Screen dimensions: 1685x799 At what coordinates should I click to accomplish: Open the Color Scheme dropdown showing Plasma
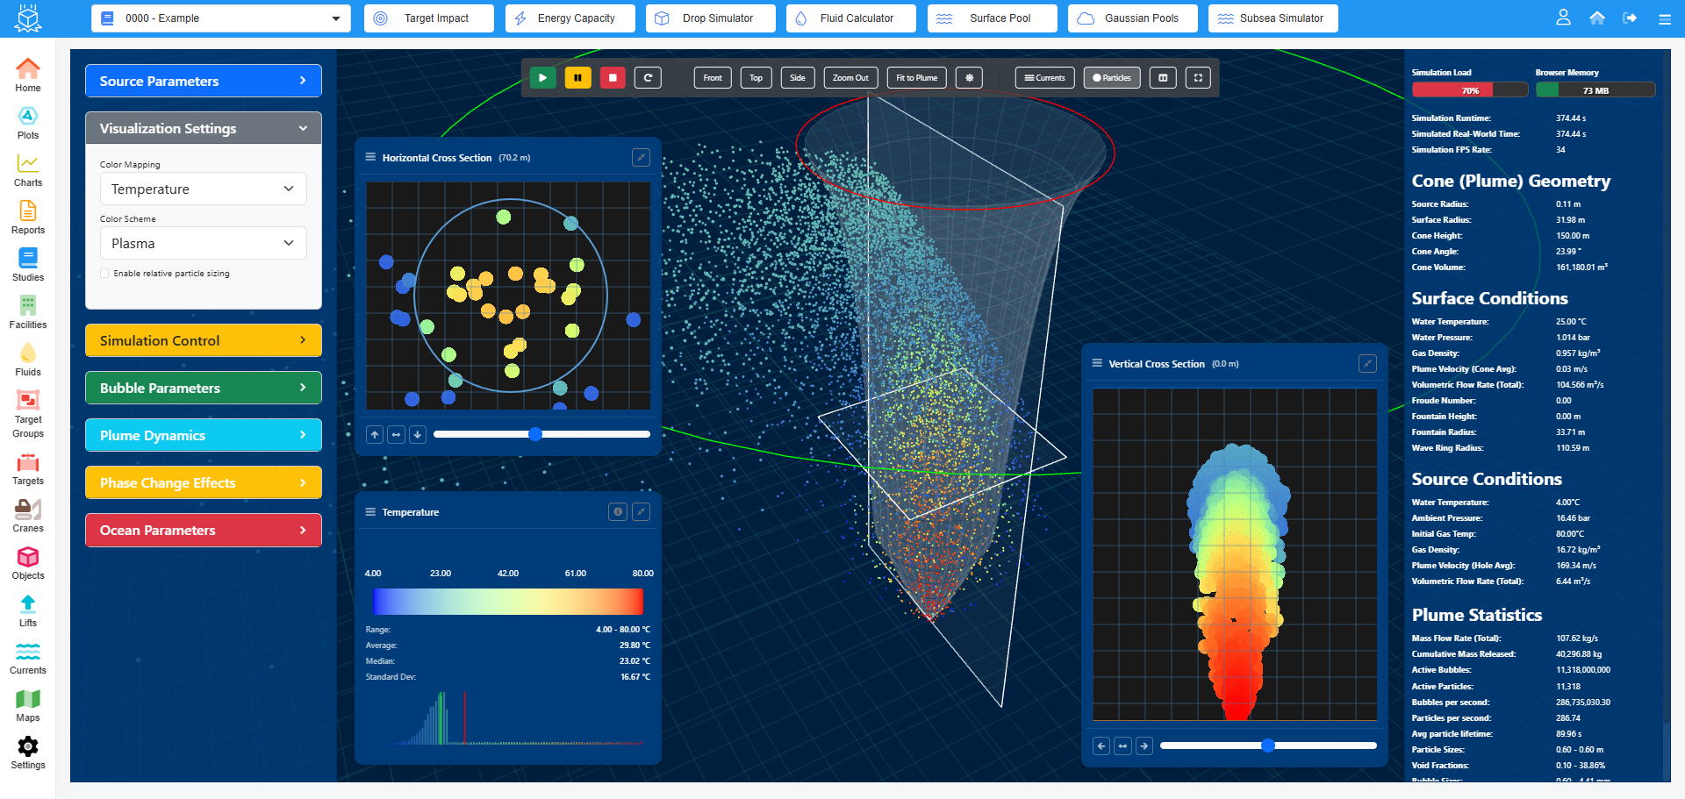point(203,243)
